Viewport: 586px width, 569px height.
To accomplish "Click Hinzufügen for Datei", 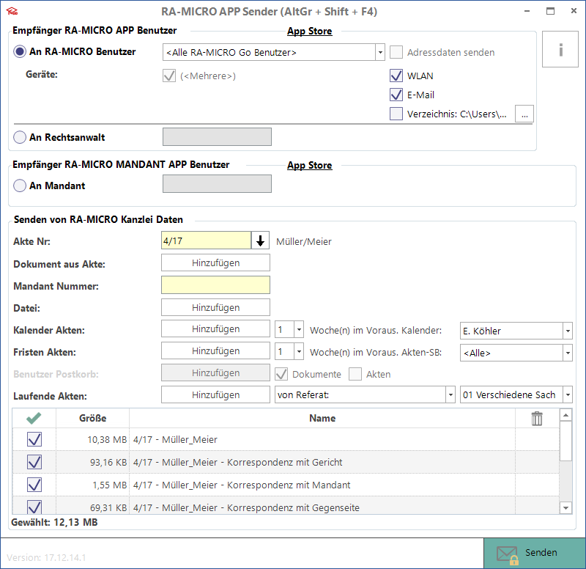I will (x=215, y=307).
